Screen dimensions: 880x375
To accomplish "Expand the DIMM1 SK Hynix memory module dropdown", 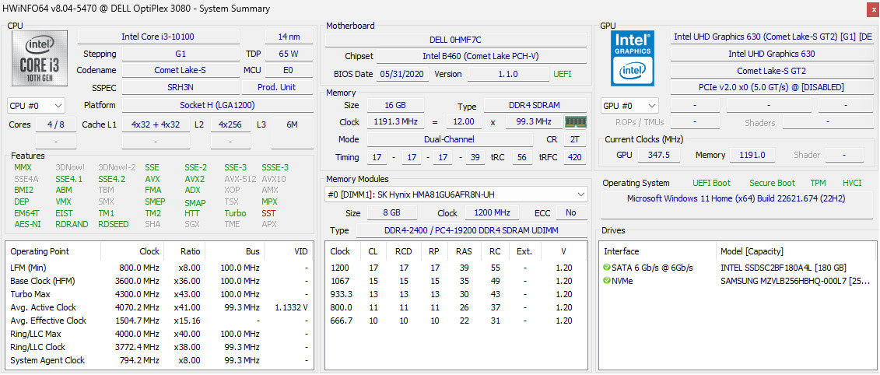I will [x=456, y=195].
